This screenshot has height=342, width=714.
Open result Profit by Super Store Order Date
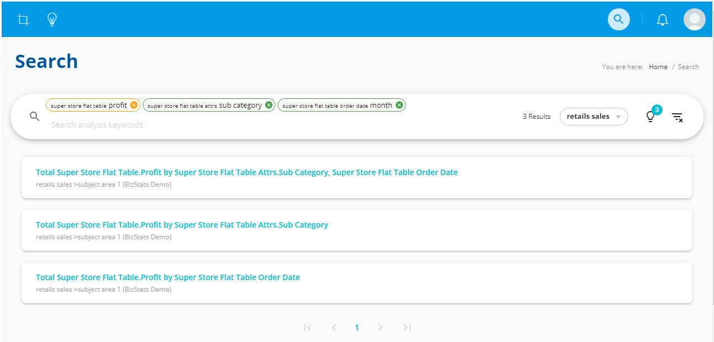168,277
